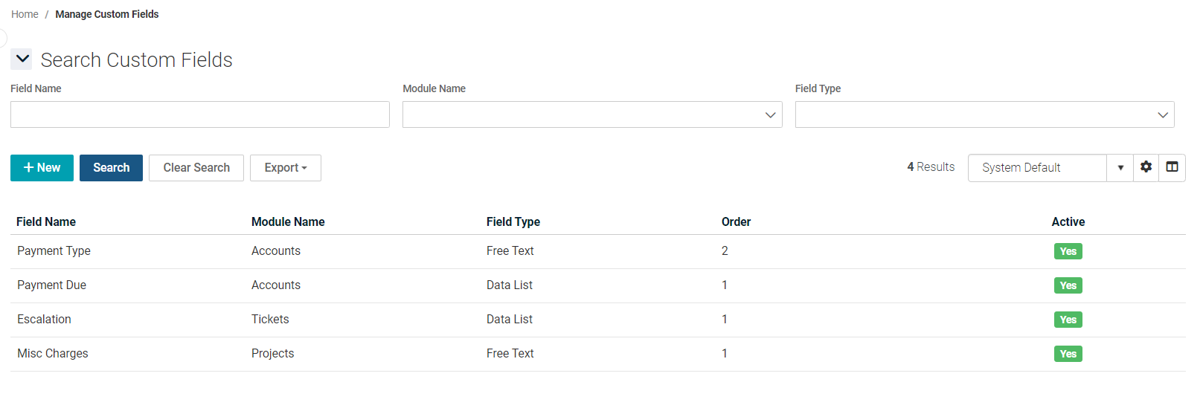Toggle the Yes badge for Escalation
This screenshot has width=1203, height=411.
[1068, 320]
